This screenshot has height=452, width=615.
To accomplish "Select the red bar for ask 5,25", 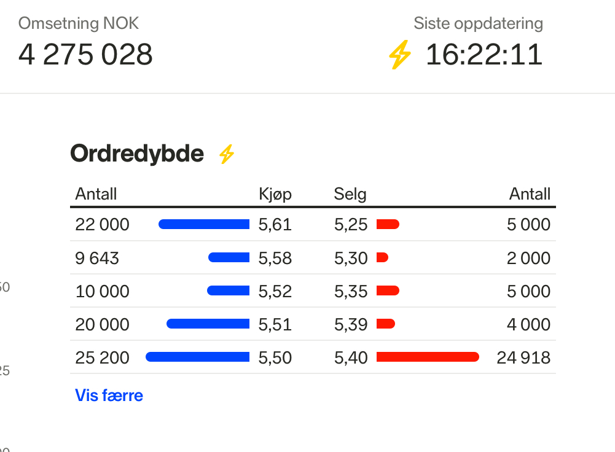I will coord(388,225).
